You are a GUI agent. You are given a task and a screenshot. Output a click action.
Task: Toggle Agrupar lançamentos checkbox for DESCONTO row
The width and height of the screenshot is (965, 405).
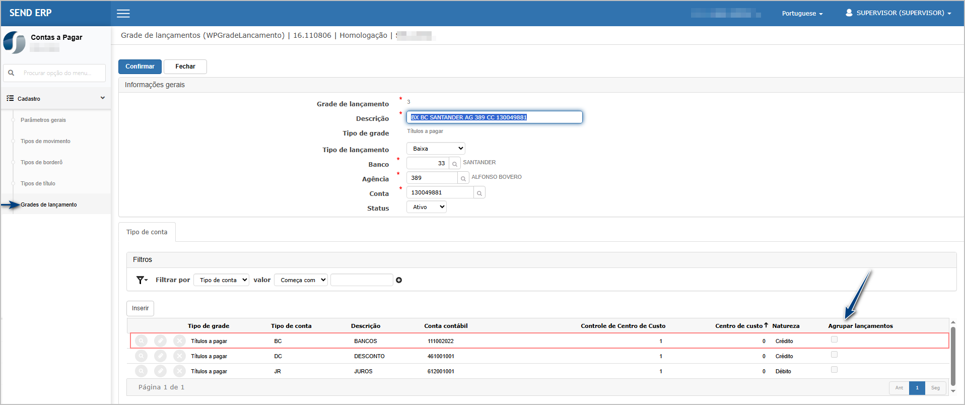(834, 355)
